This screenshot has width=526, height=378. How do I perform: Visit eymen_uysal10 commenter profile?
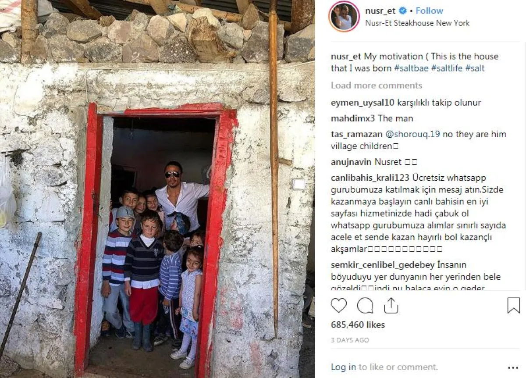(x=363, y=103)
